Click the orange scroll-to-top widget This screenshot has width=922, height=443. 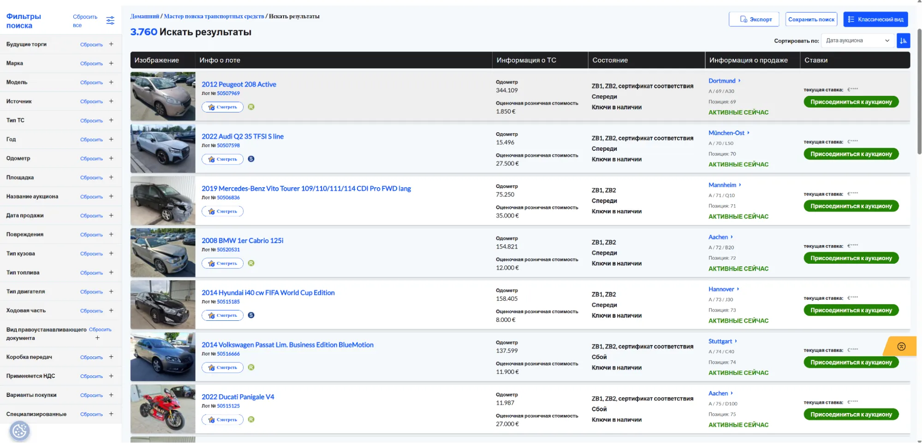click(901, 346)
